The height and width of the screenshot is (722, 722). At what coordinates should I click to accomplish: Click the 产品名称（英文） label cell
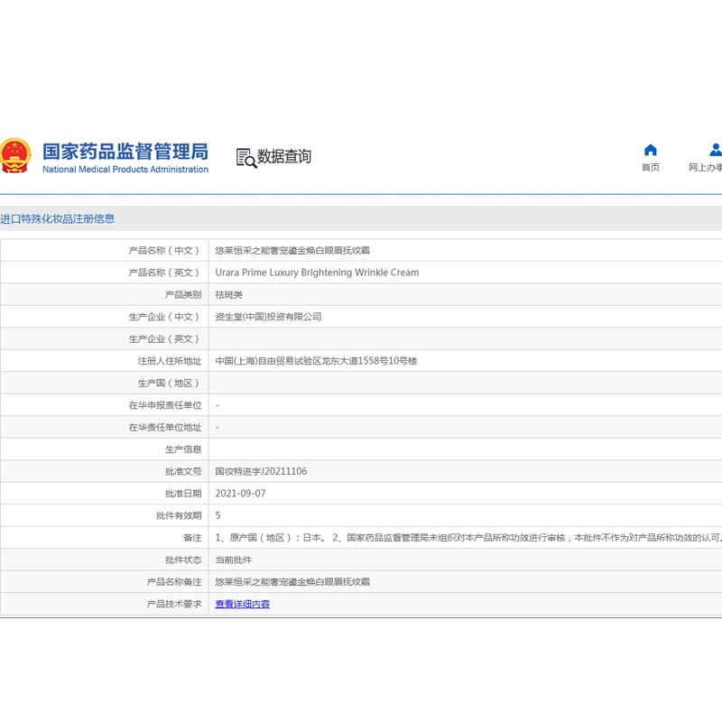pyautogui.click(x=105, y=273)
